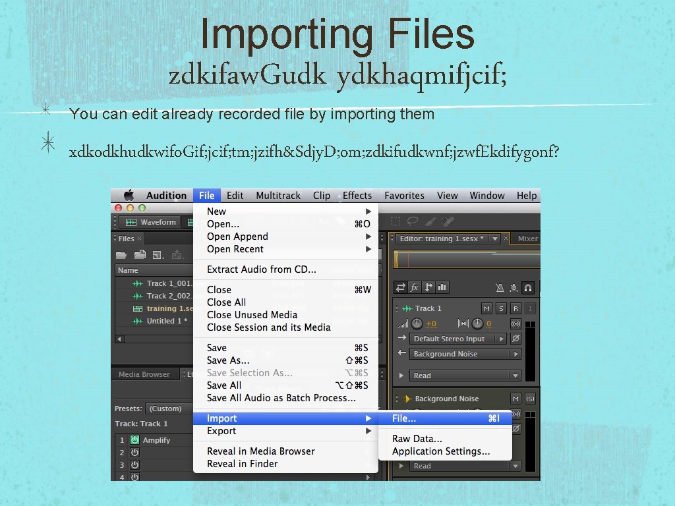Toggle power for Amplify effect slot 1
The image size is (675, 506).
134,439
